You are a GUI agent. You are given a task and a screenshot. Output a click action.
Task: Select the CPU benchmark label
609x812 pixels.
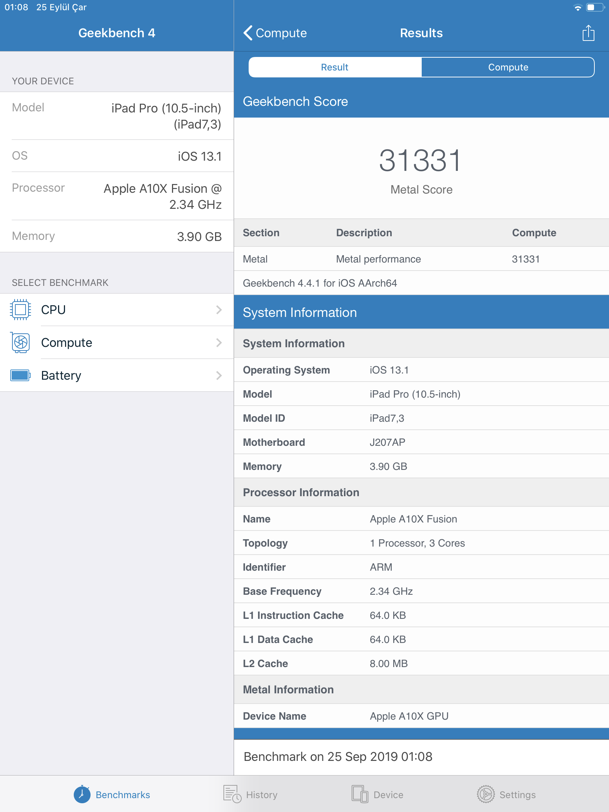[x=53, y=310]
